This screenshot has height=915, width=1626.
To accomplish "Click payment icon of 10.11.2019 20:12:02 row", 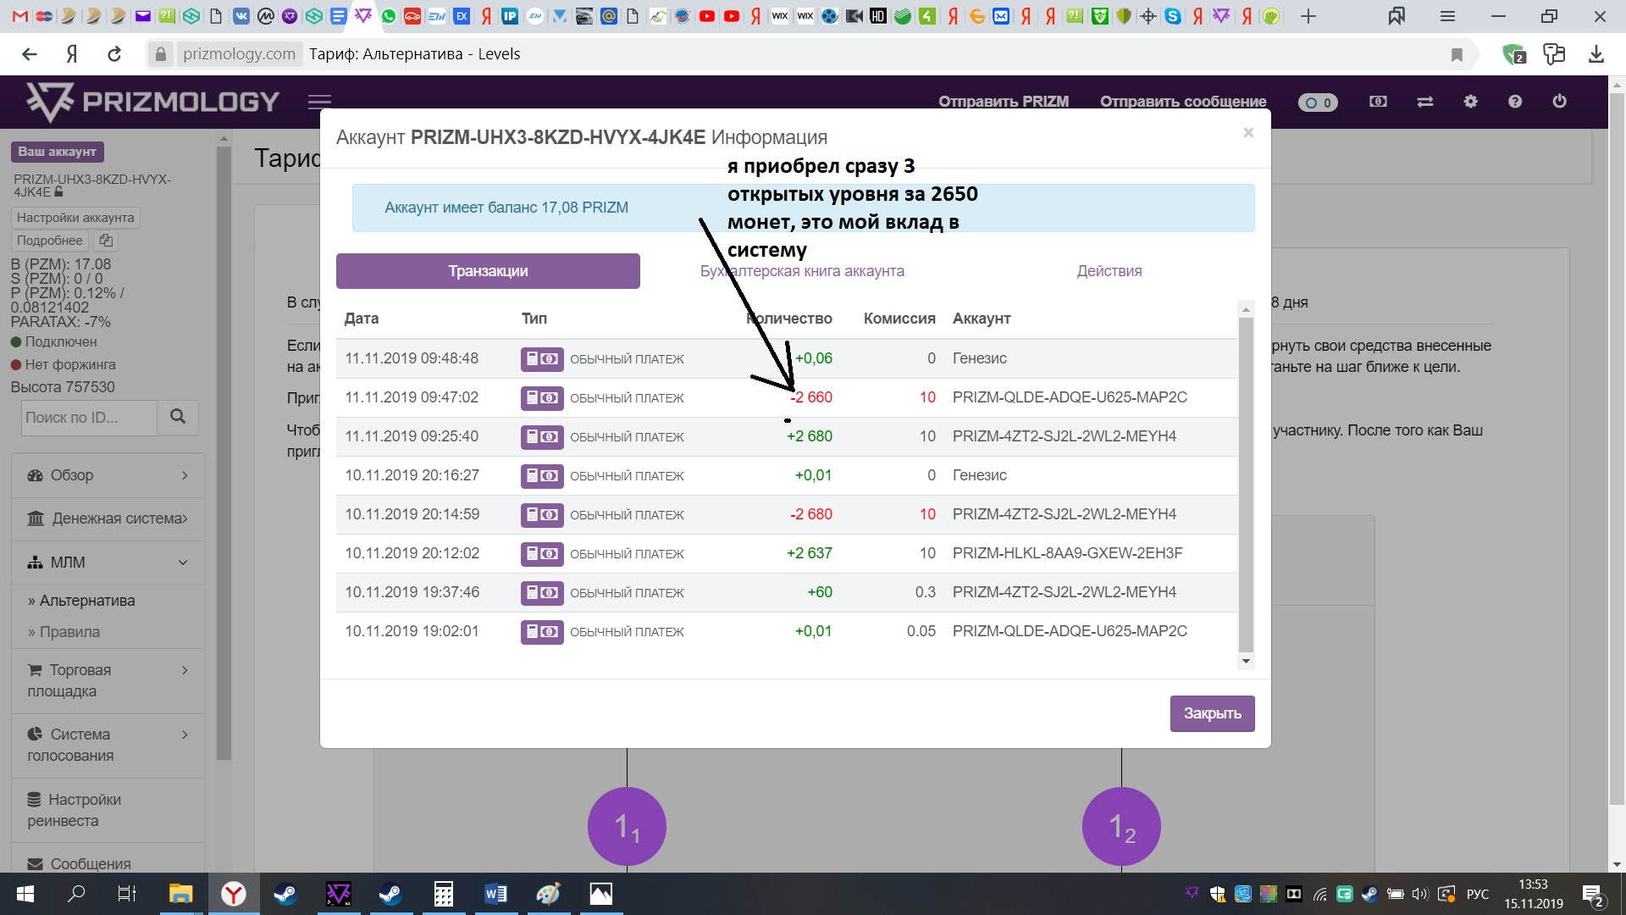I will coord(542,553).
